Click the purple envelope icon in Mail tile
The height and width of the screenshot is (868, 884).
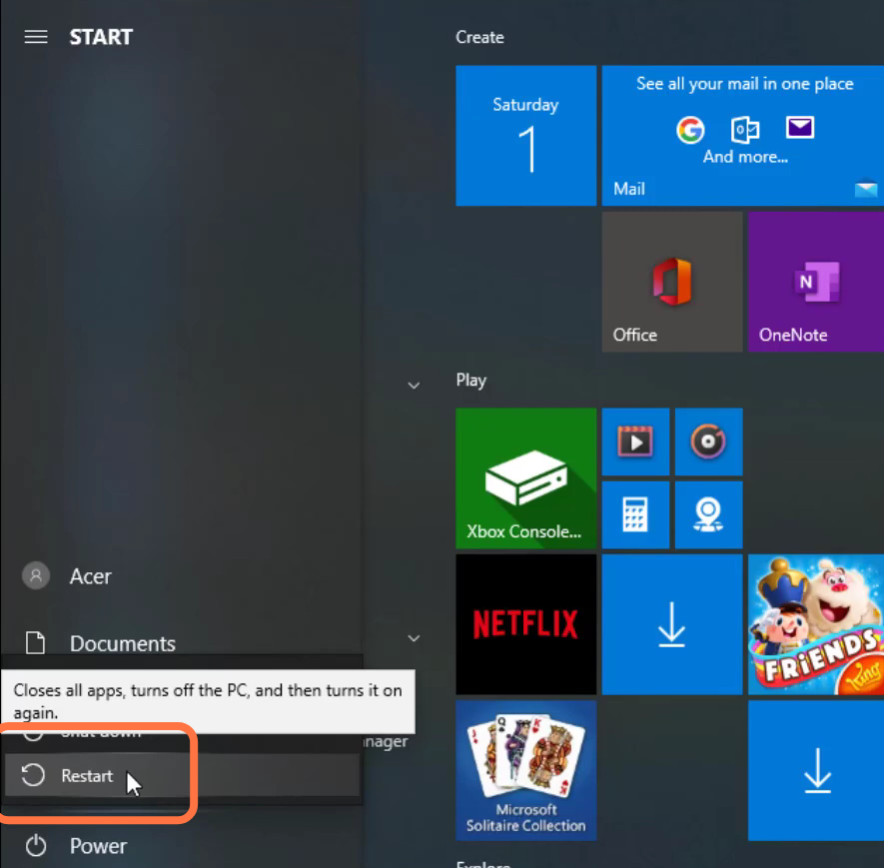point(799,128)
